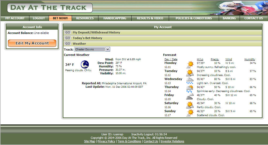The width and height of the screenshot is (268, 145).
Task: Click the Inactivity Logout timer text
Action: pyautogui.click(x=149, y=134)
